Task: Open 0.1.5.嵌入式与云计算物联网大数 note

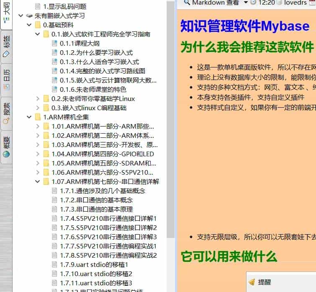Action: 108,80
